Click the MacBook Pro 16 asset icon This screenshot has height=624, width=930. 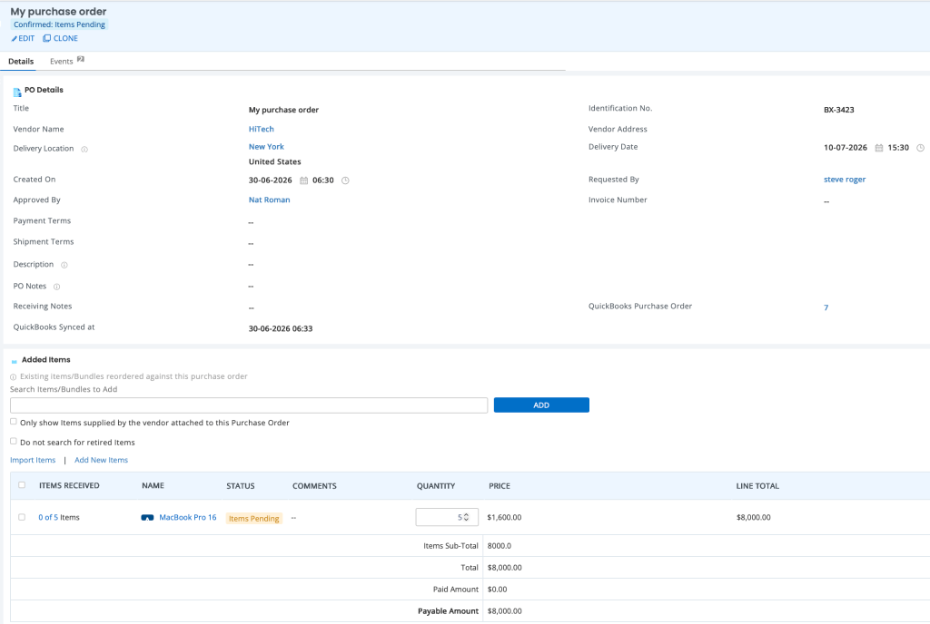click(147, 518)
